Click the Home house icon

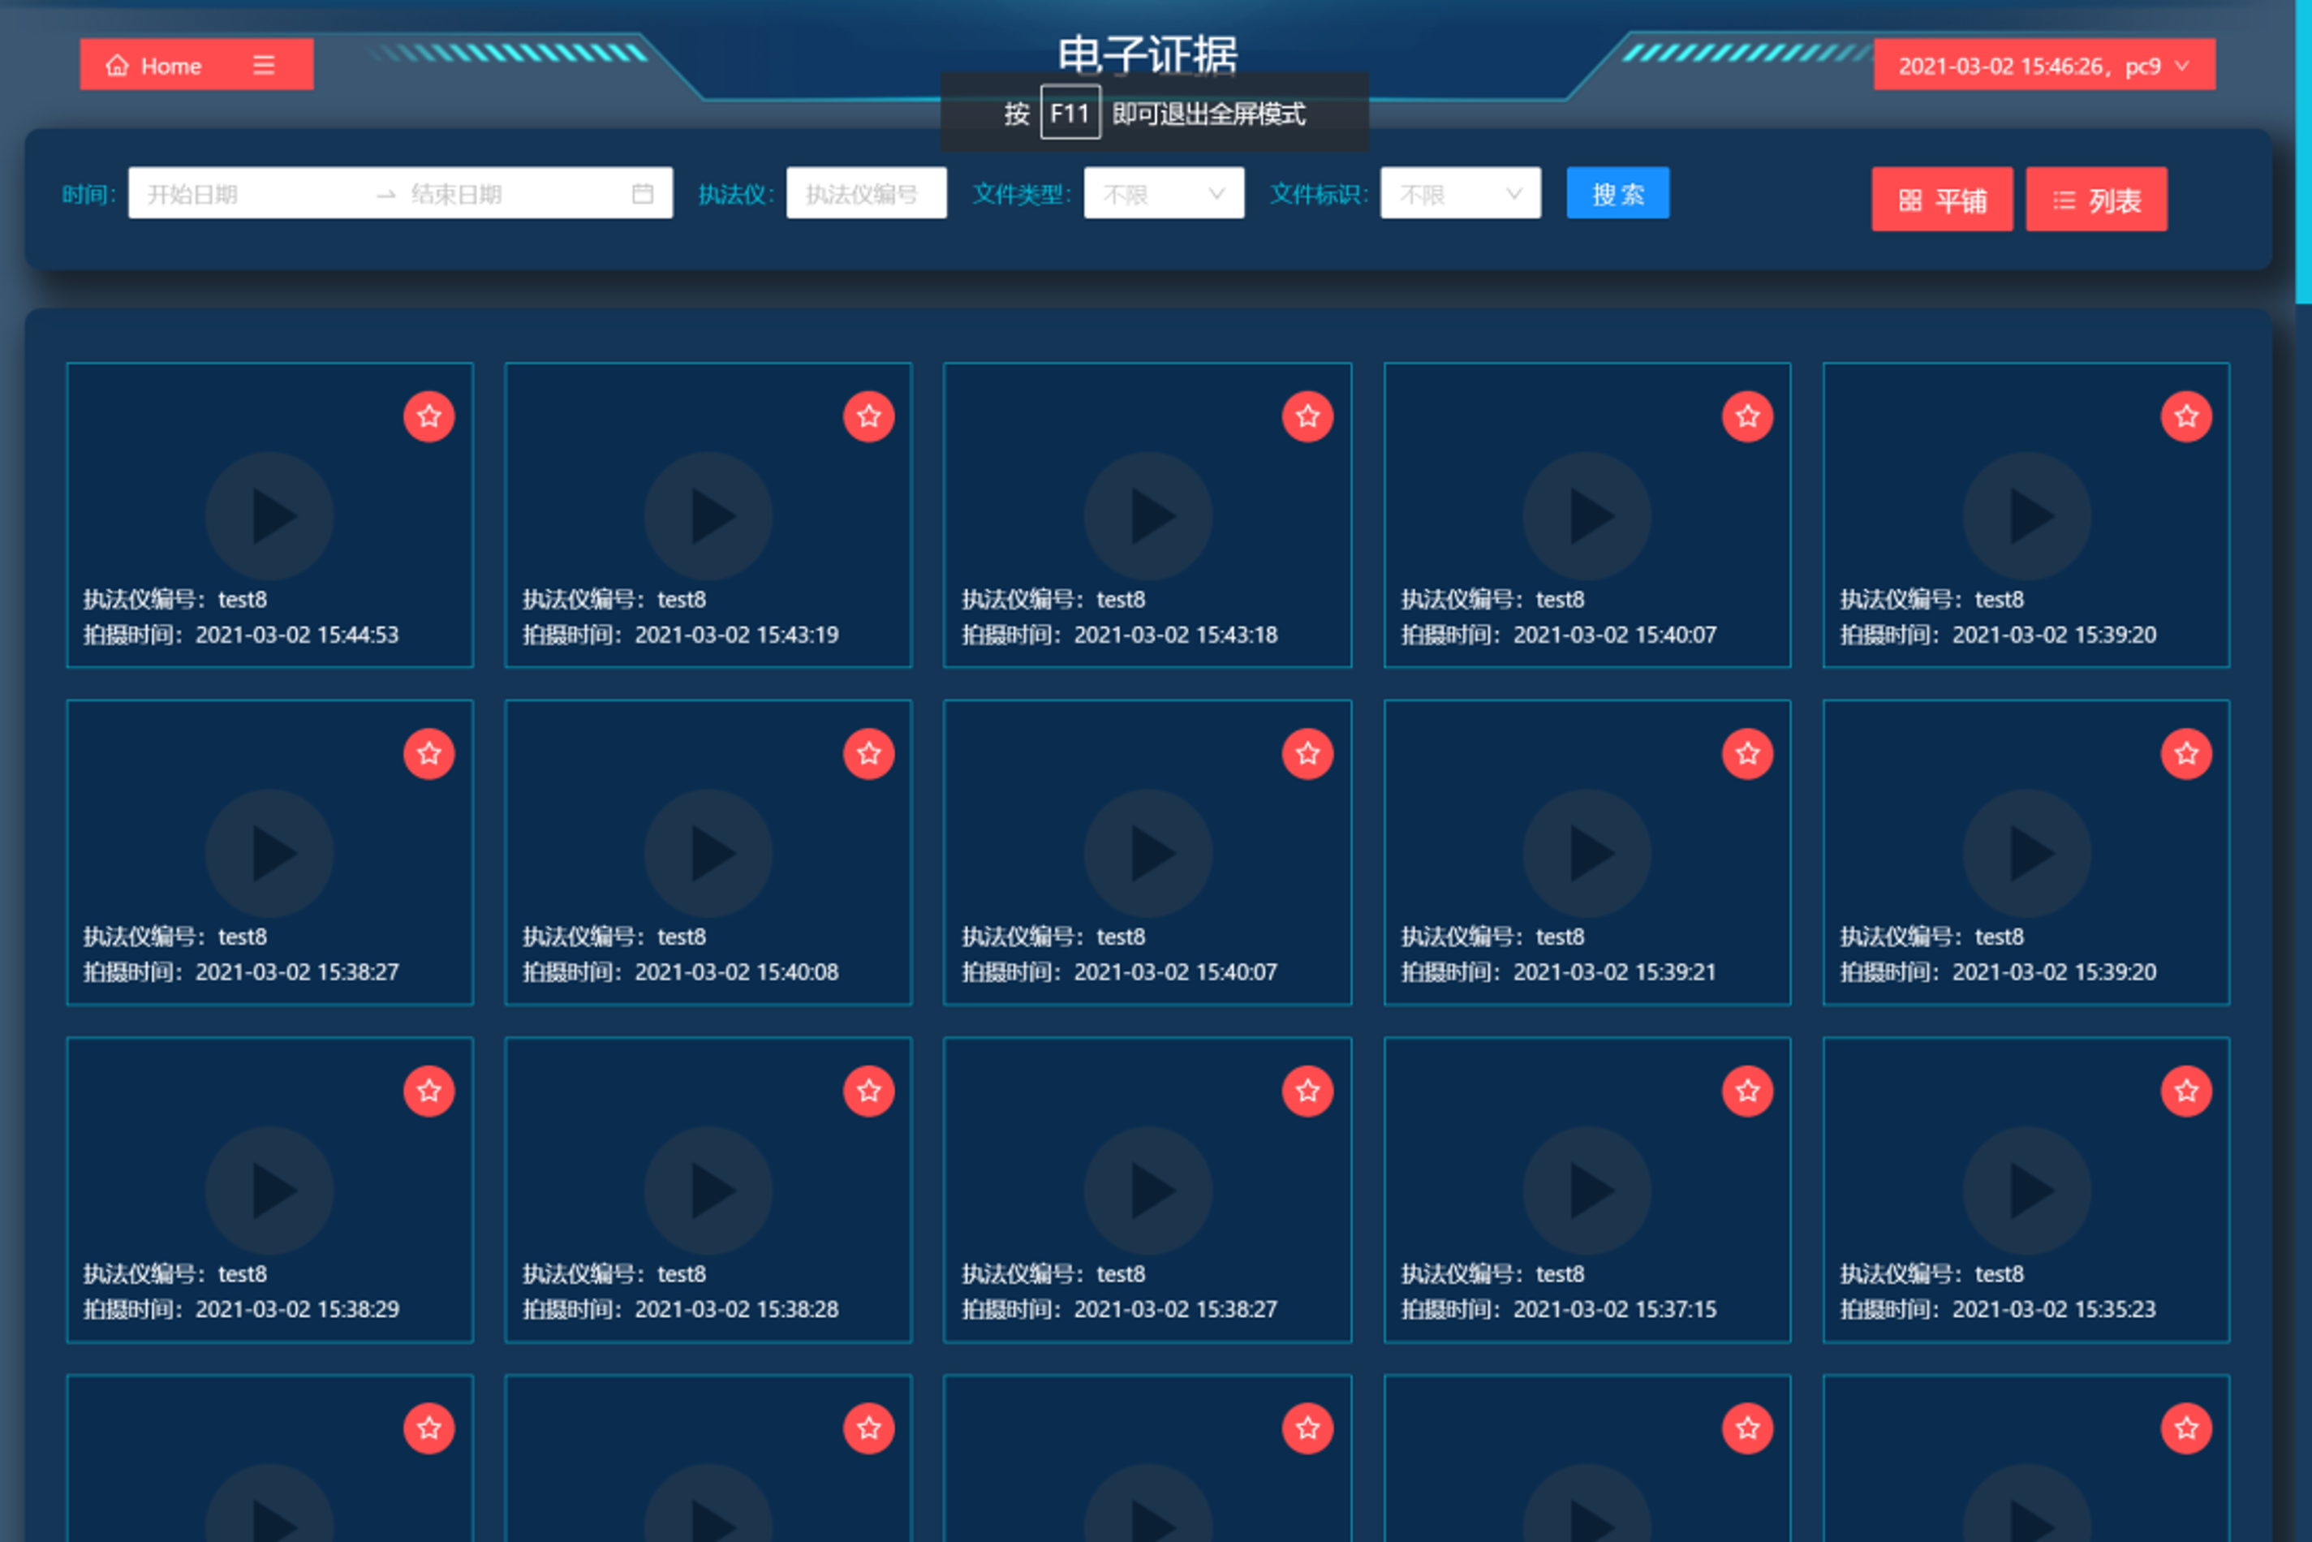coord(117,65)
